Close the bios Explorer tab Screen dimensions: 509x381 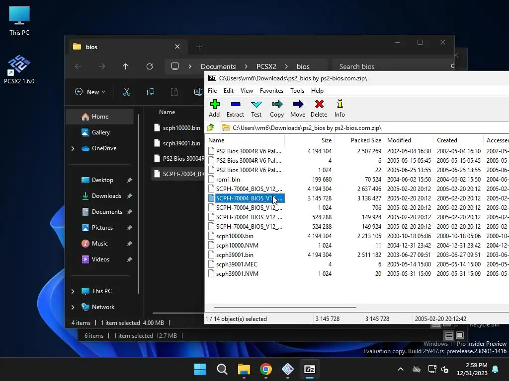pos(177,47)
